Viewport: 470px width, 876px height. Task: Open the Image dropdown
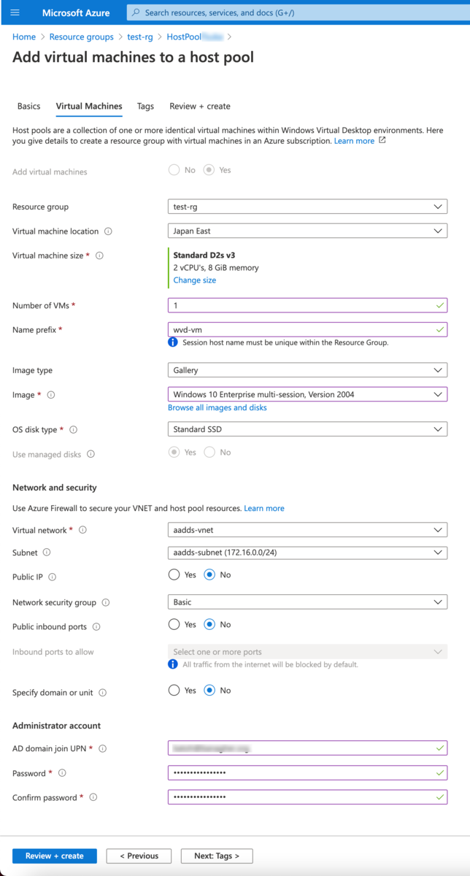(x=307, y=395)
